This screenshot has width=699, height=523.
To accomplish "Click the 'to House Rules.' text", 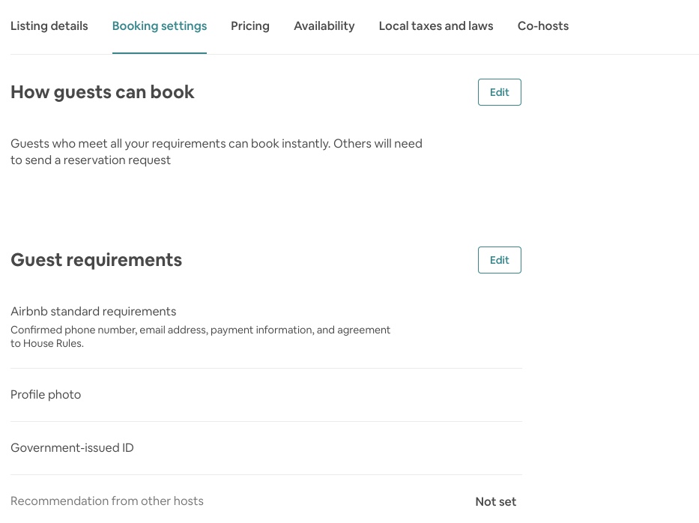I will 47,344.
